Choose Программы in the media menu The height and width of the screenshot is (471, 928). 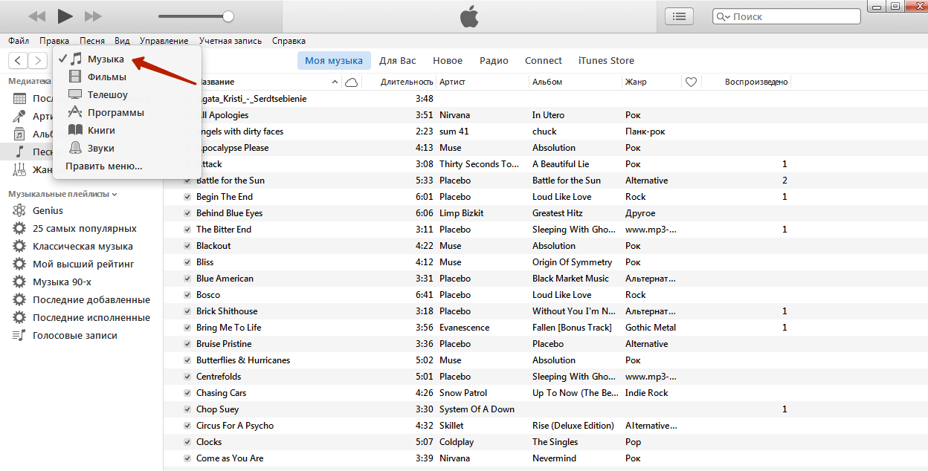115,112
